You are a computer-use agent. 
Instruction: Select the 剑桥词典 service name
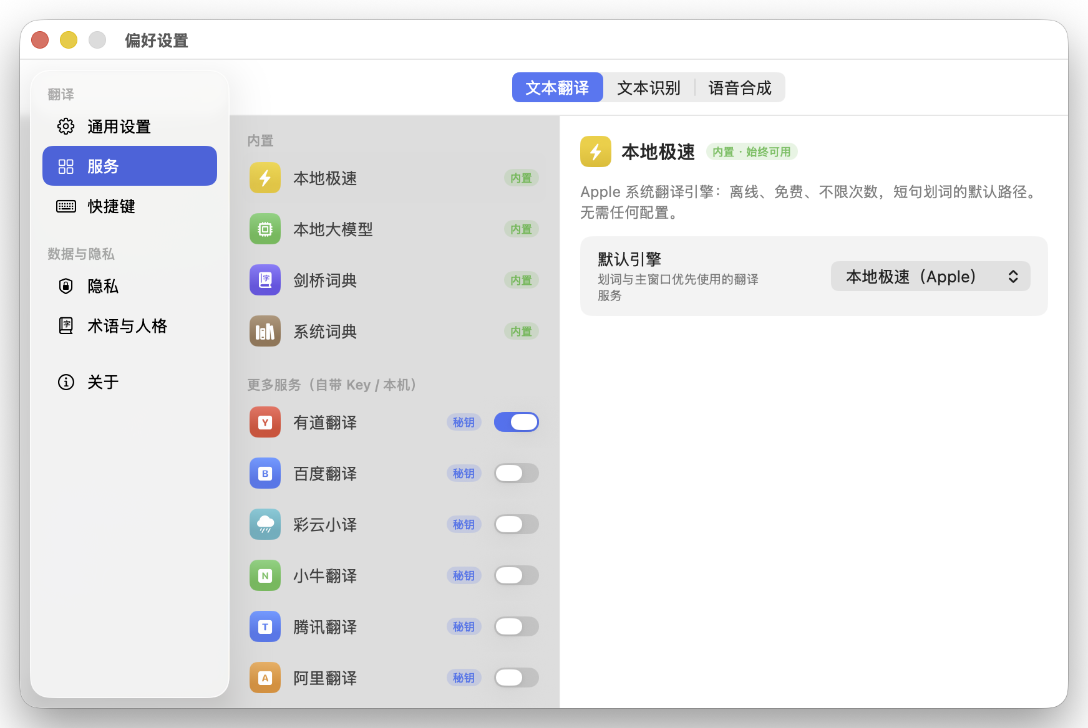[x=325, y=280]
